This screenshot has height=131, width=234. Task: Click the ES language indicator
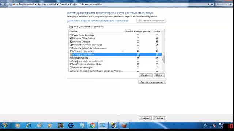tap(205, 125)
